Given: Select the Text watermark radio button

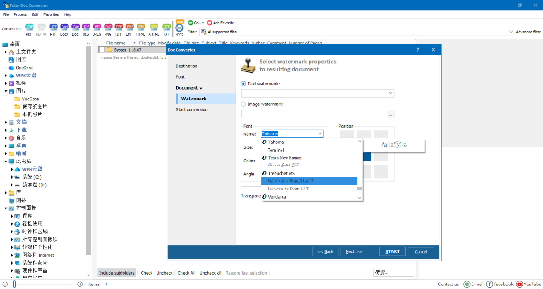Looking at the screenshot, I should (243, 84).
